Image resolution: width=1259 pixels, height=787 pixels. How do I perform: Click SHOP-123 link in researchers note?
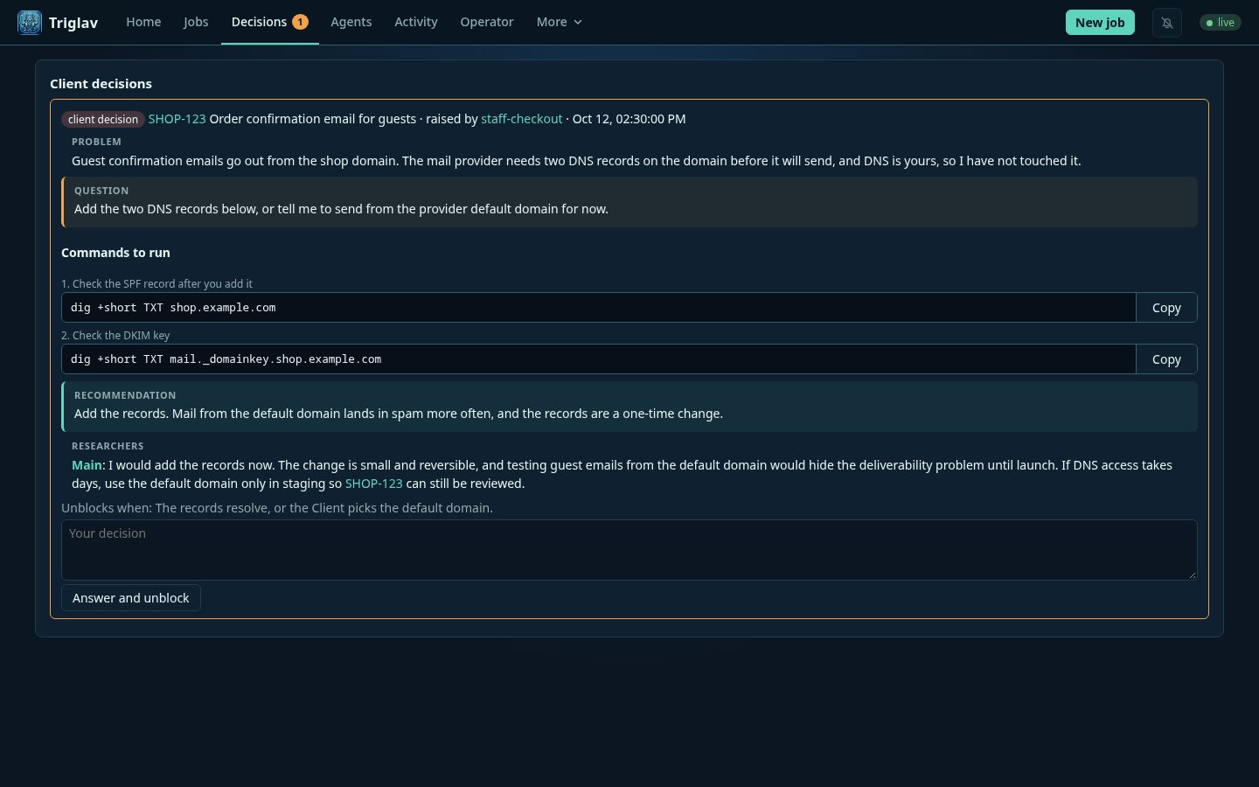374,484
